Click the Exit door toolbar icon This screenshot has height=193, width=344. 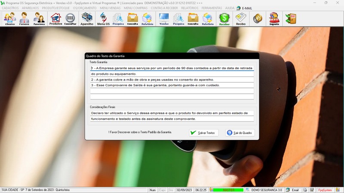coord(291,19)
